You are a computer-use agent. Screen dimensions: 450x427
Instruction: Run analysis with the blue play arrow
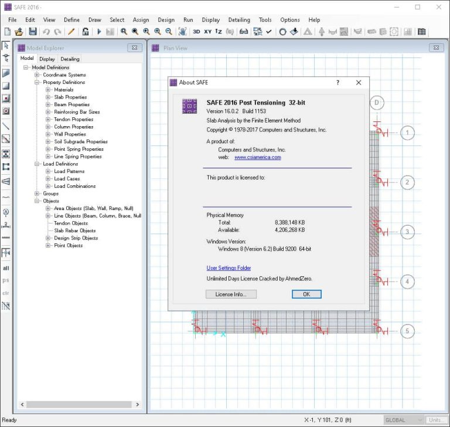99,32
